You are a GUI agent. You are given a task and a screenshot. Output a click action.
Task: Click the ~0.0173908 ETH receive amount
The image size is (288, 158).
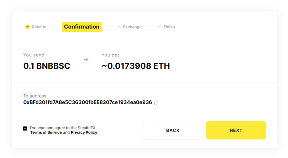(x=136, y=66)
